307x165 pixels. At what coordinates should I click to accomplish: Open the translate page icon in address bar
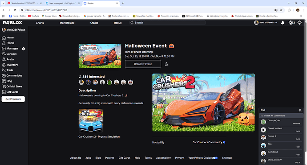[276, 10]
